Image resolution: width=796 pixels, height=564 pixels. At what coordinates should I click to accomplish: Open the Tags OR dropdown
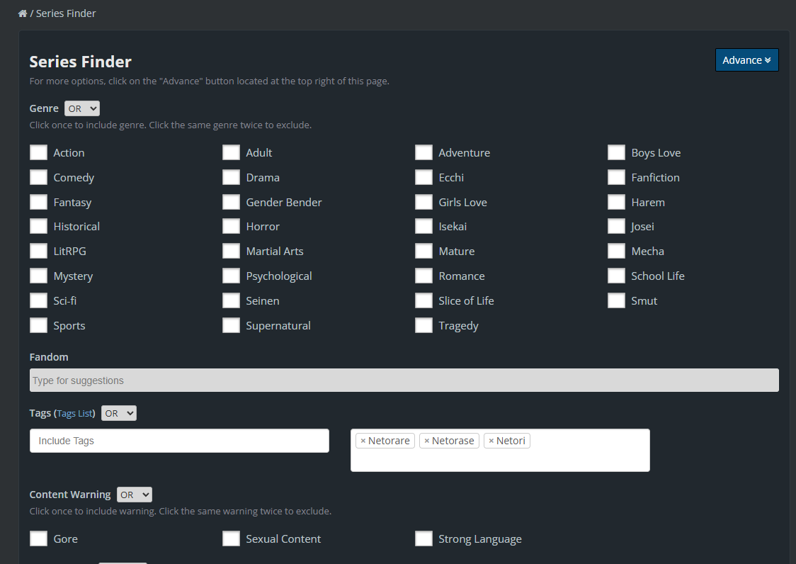point(118,413)
